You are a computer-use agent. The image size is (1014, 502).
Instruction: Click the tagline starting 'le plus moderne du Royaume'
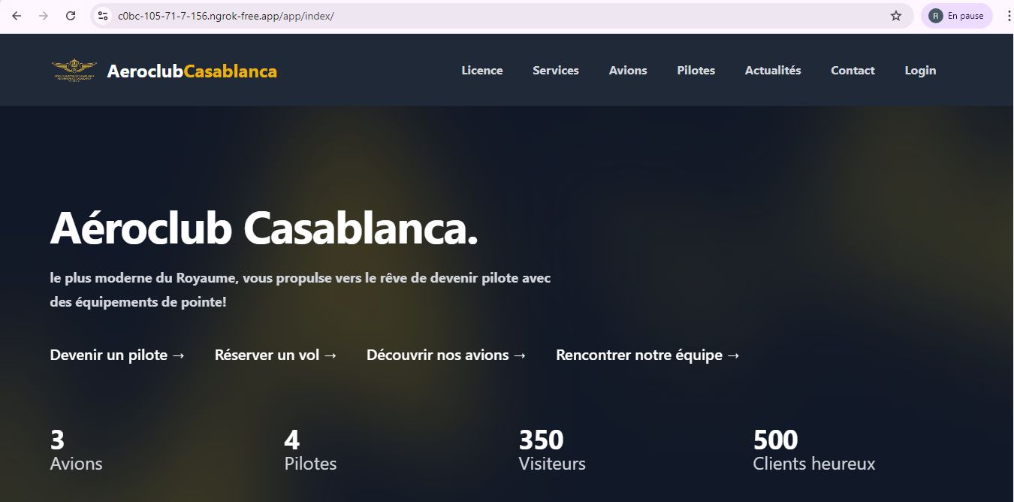click(300, 290)
